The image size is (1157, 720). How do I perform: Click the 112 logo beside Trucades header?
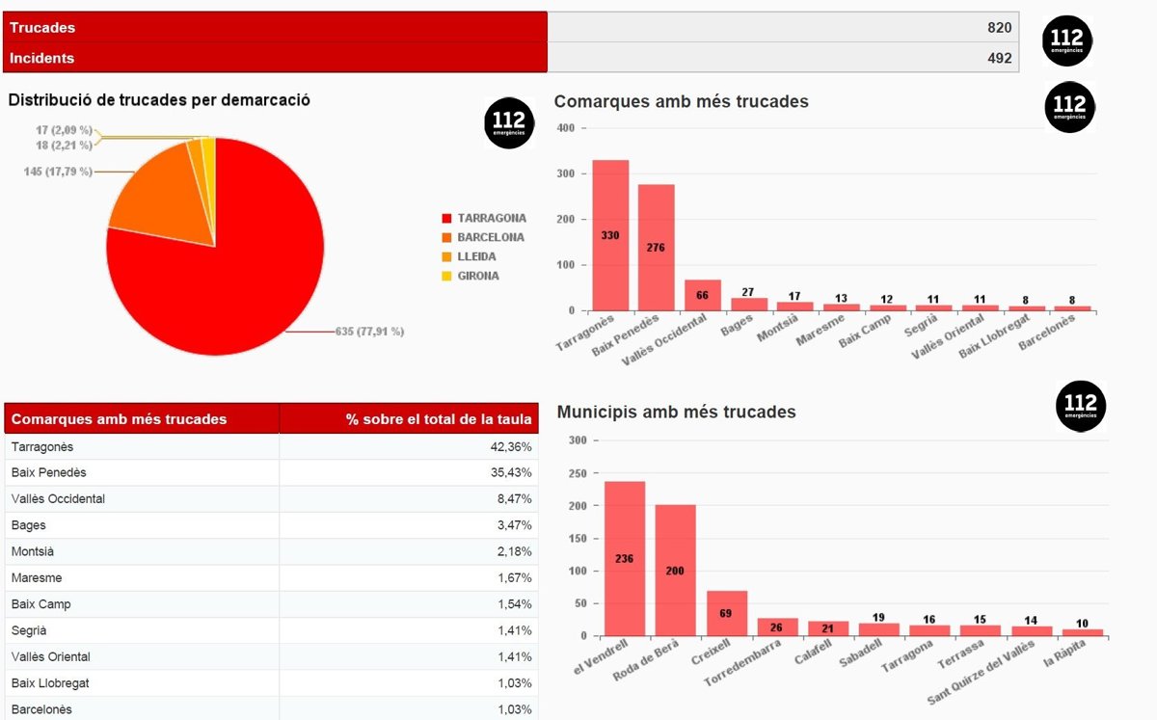1068,40
